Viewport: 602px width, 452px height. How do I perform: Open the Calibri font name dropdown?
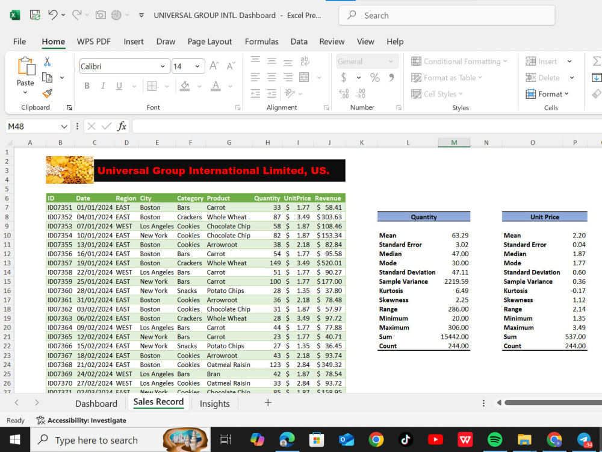click(x=163, y=66)
